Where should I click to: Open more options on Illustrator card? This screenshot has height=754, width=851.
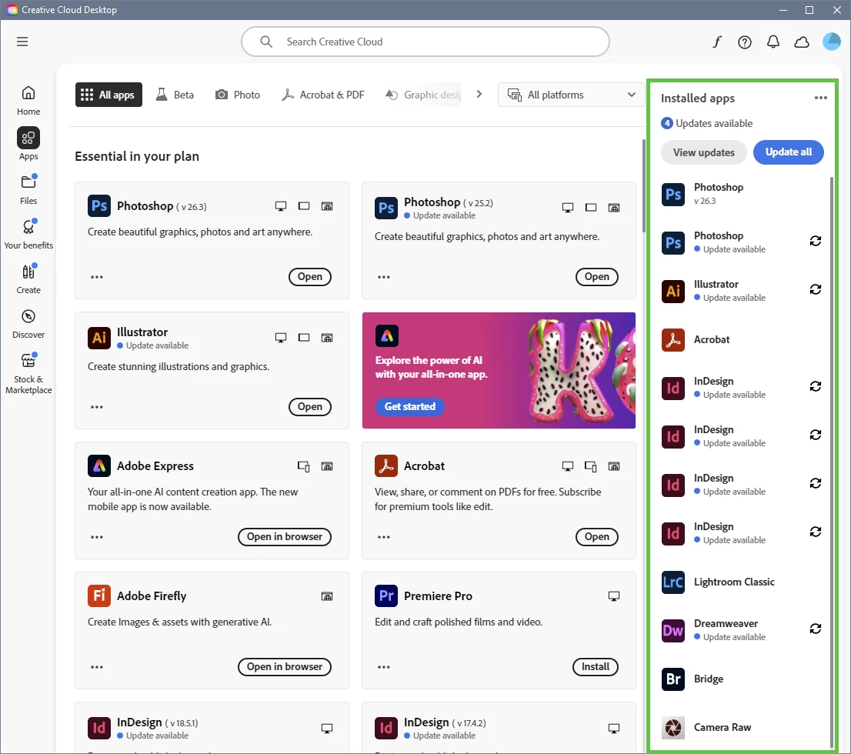pyautogui.click(x=97, y=406)
